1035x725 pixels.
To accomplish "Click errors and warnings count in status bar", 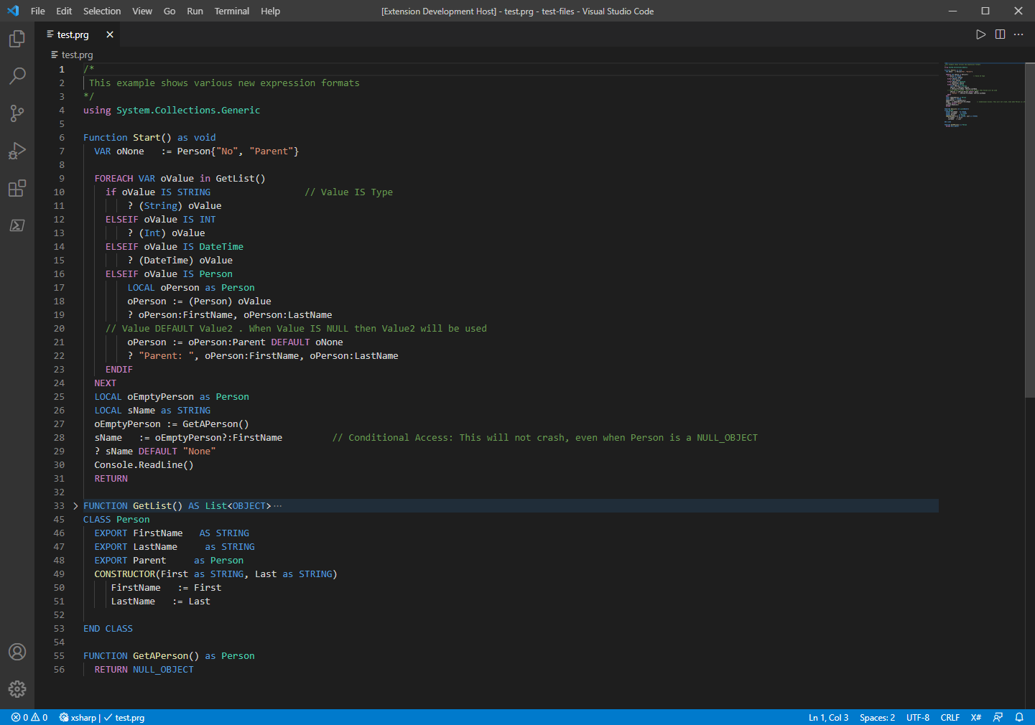I will click(29, 717).
